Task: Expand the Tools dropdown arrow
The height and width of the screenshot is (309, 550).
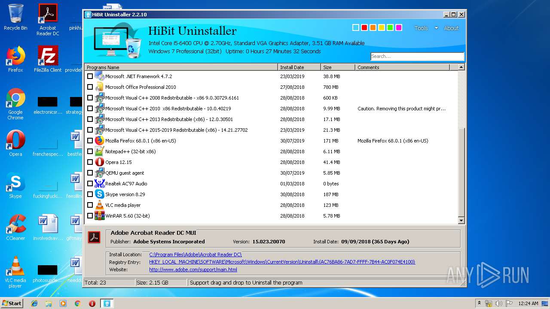Action: tap(436, 28)
